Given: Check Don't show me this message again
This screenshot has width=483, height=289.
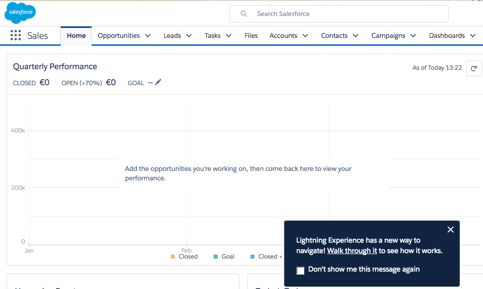Looking at the screenshot, I should pos(300,270).
